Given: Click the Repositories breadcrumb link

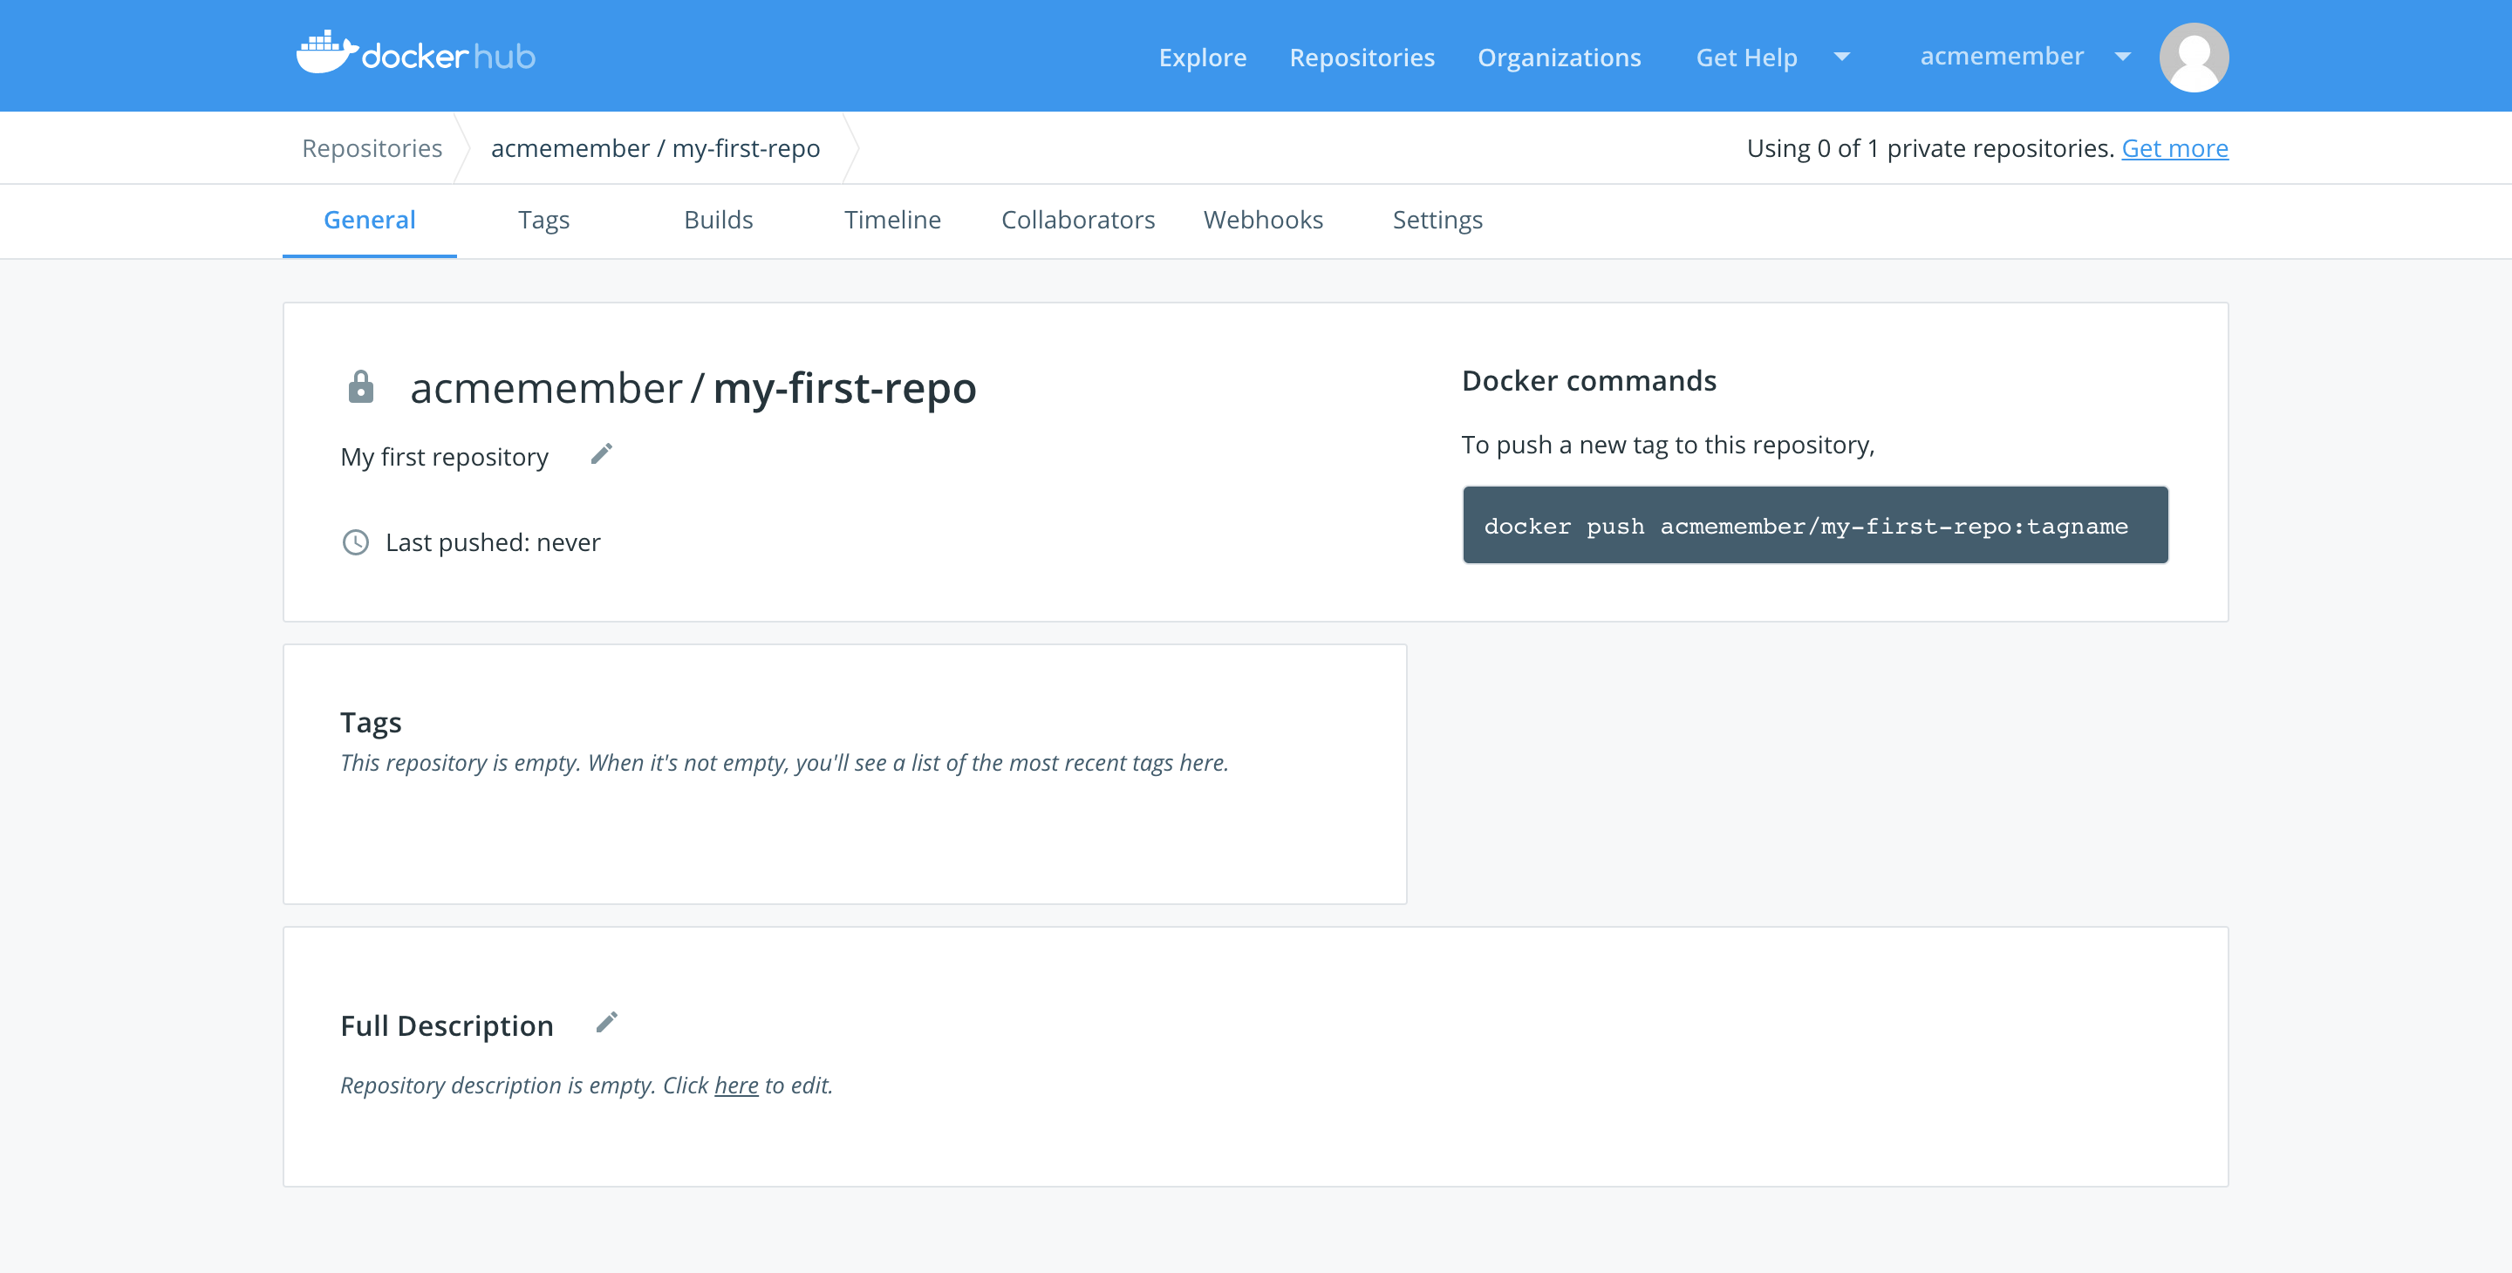Looking at the screenshot, I should click(x=372, y=147).
